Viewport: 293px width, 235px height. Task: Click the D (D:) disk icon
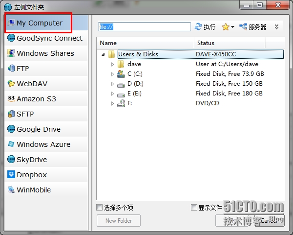pos(121,85)
